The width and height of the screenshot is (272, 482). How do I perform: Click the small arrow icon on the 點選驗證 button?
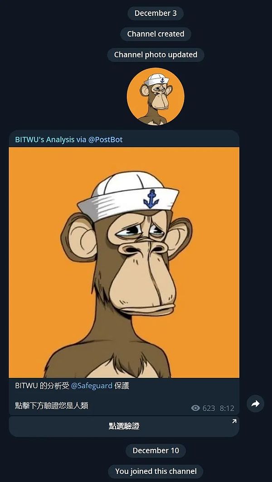pos(234,421)
